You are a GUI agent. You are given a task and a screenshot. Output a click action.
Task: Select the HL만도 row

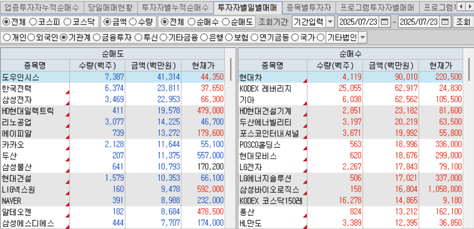[350, 224]
